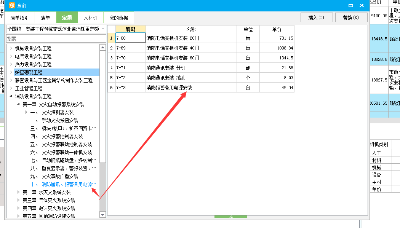The height and width of the screenshot is (228, 400).
Task: Select 七、气动钢瓶驱动盘 tree item
Action: pos(63,160)
